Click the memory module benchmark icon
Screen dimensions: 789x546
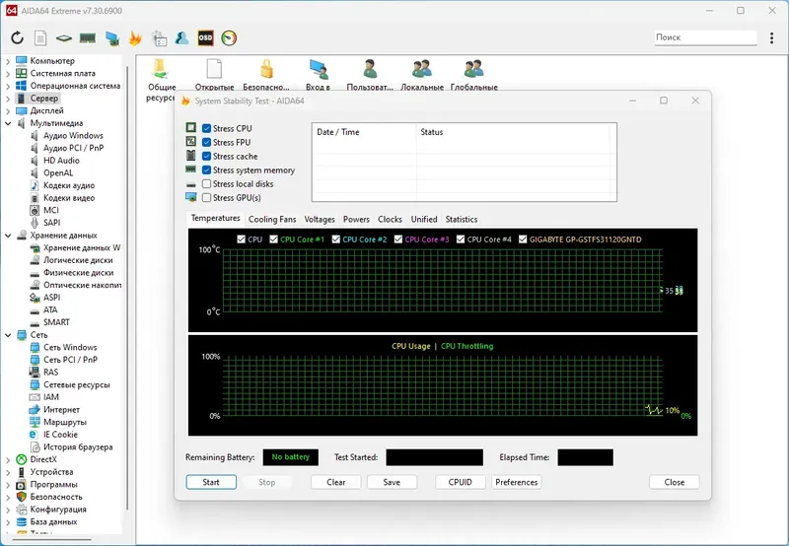(88, 38)
